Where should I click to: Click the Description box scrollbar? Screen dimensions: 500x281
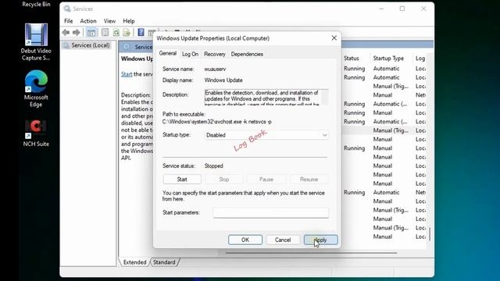tap(325, 97)
